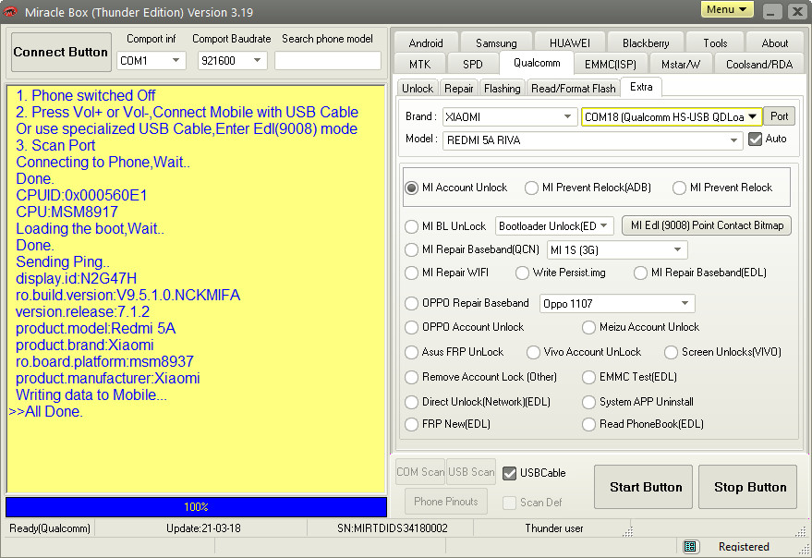Select Remove Account Lock (Other) option

point(481,377)
